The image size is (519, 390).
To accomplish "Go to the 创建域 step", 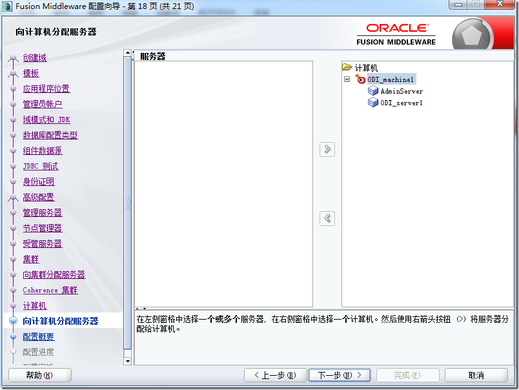I will coord(35,57).
